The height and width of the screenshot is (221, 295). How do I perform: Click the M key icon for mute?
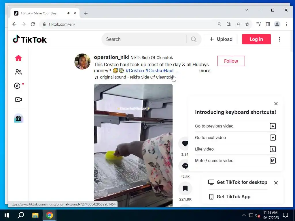(273, 161)
